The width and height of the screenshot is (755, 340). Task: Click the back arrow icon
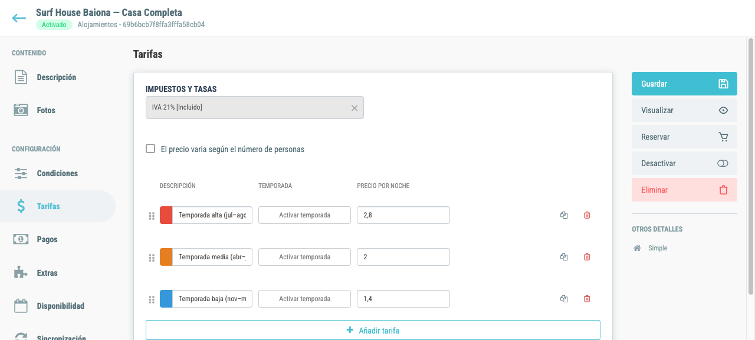19,18
